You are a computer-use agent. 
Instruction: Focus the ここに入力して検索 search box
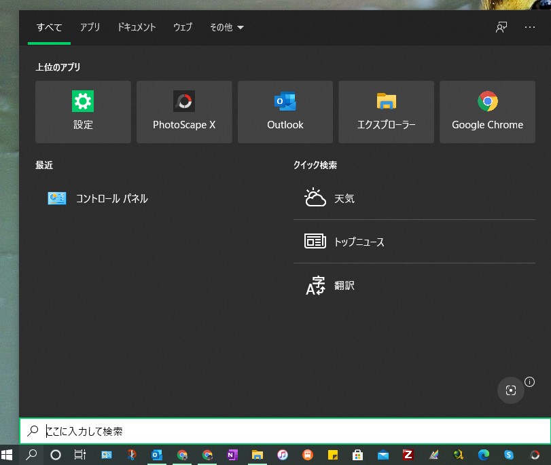tap(285, 431)
